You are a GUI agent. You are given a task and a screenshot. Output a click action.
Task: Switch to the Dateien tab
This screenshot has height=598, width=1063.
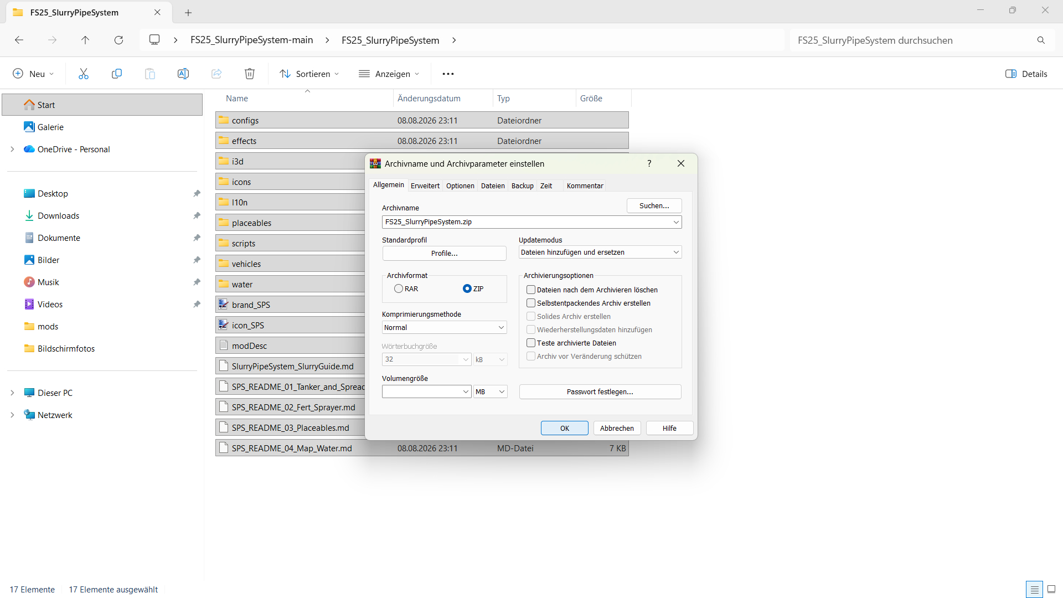pos(493,185)
